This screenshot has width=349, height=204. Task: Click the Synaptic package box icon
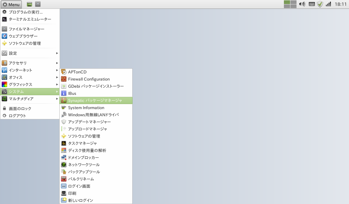tap(64, 100)
